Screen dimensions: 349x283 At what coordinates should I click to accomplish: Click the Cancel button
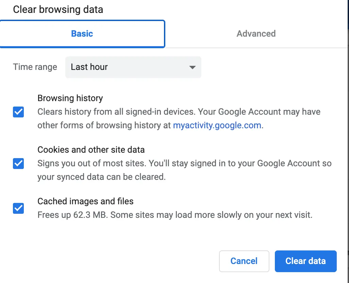coord(244,261)
